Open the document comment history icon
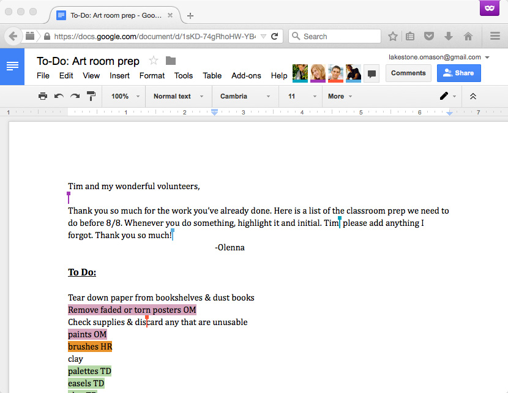 coord(372,73)
